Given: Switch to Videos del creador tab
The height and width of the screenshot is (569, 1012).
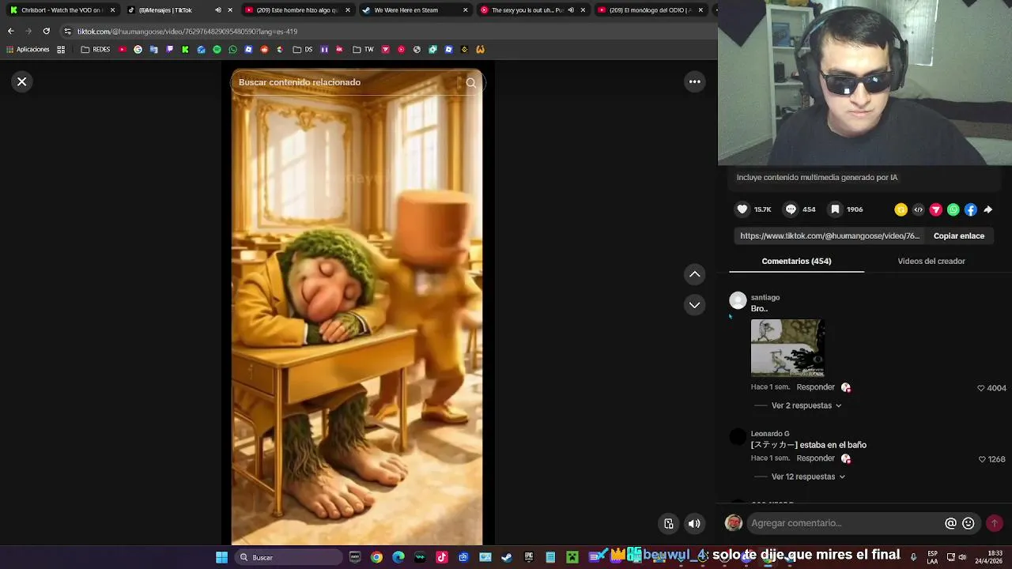Looking at the screenshot, I should (x=931, y=261).
